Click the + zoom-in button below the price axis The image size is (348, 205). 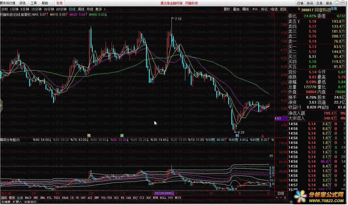[277, 198]
